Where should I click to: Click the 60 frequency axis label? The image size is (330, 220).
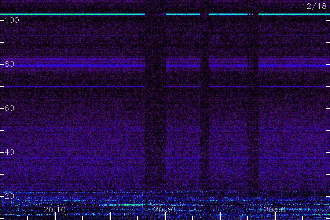pos(9,108)
